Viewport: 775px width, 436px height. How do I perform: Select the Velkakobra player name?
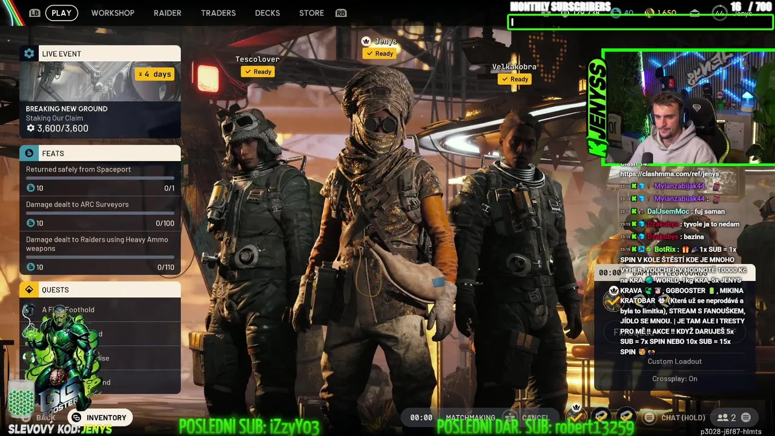coord(514,67)
